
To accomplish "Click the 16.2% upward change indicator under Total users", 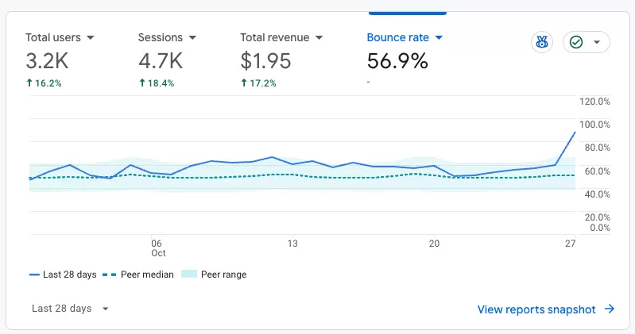I will 44,83.
